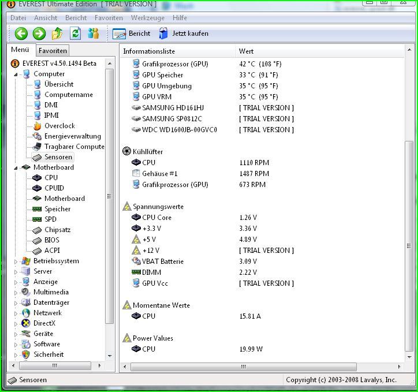Expand the Datenträger tree node

point(16,303)
